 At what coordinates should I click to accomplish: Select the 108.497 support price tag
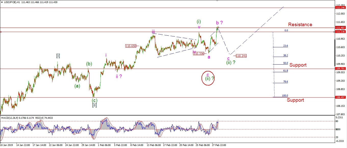pos(340,97)
